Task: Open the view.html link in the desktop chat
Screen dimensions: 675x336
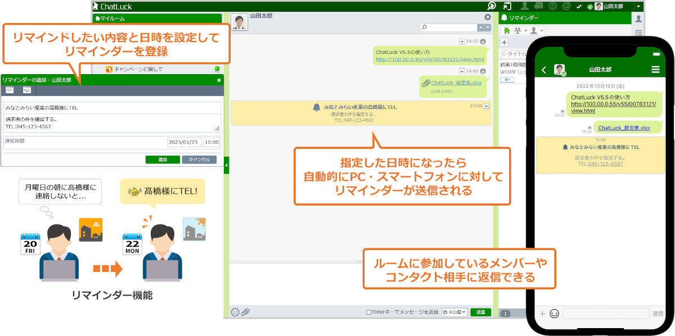Action: click(x=430, y=59)
